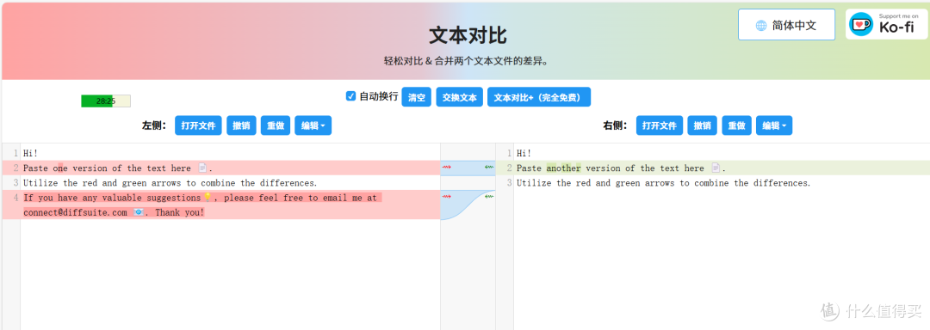Open the right-side 编辑 dropdown
The width and height of the screenshot is (930, 330).
coord(774,125)
